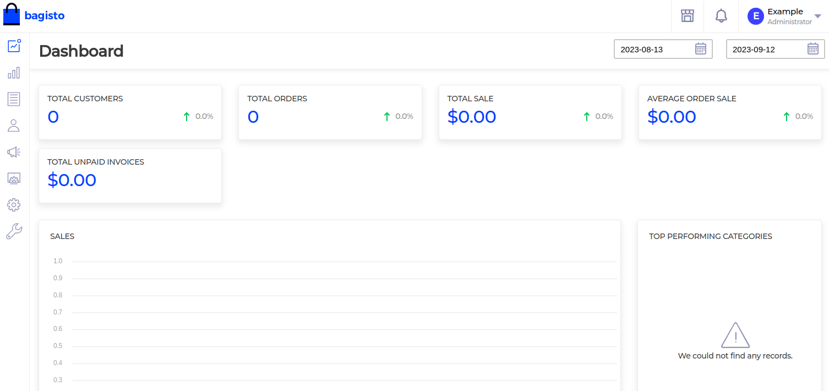Image resolution: width=829 pixels, height=391 pixels.
Task: Open the Configure wrench icon in sidebar
Action: [x=14, y=231]
